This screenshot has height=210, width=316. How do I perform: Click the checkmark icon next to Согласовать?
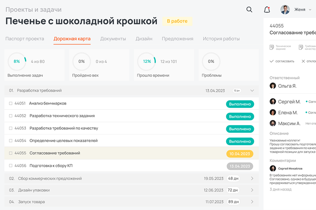pyautogui.click(x=272, y=61)
